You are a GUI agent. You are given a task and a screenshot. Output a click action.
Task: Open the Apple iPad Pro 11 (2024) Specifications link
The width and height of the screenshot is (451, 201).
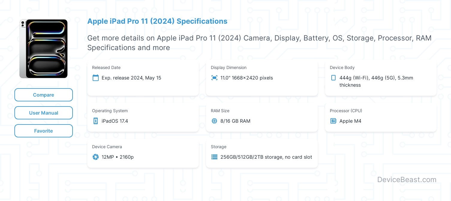click(157, 21)
